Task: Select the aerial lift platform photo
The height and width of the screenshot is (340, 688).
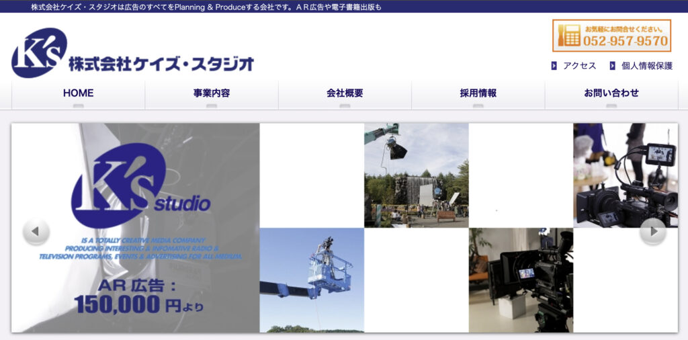Action: 312,280
